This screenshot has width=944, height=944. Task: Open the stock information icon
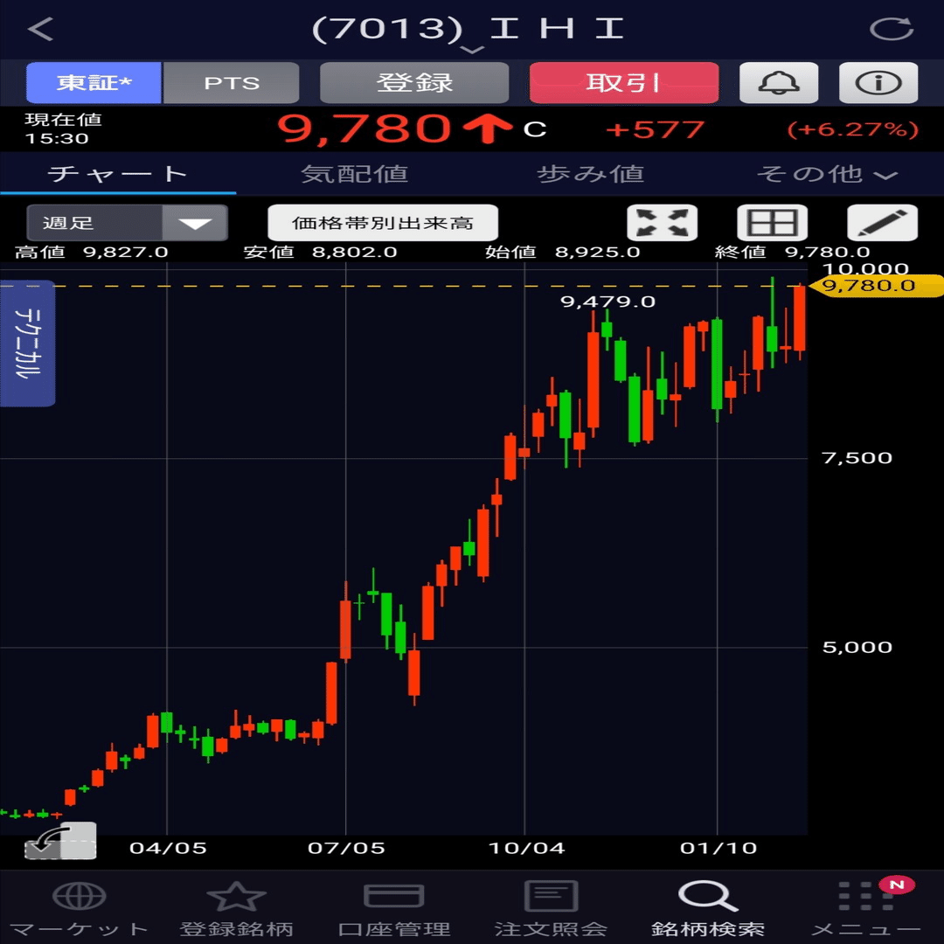pyautogui.click(x=878, y=82)
